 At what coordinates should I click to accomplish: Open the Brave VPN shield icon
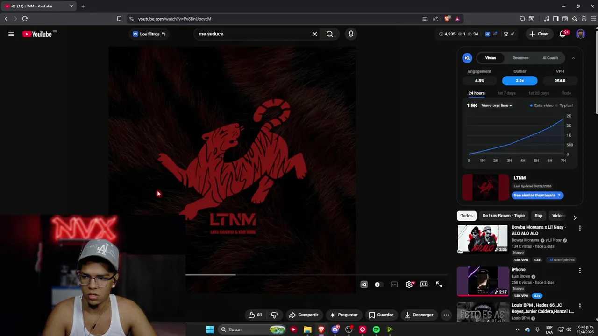click(x=584, y=19)
